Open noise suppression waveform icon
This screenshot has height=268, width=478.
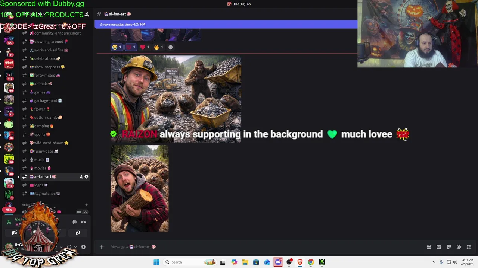pos(74,222)
